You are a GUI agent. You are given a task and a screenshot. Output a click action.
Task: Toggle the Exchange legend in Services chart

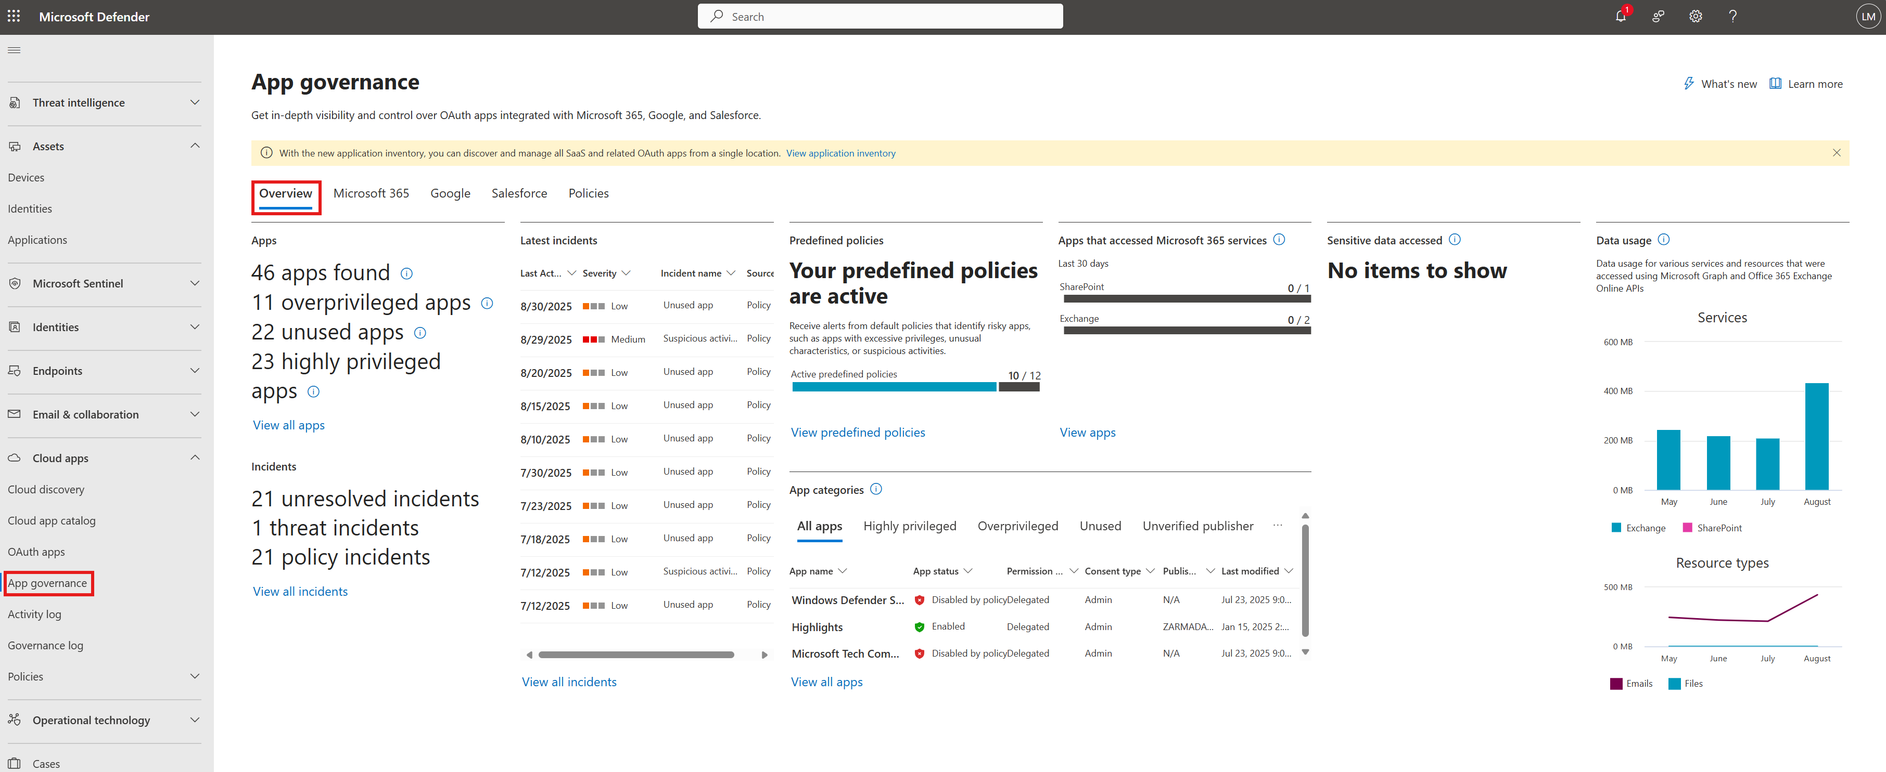tap(1638, 528)
